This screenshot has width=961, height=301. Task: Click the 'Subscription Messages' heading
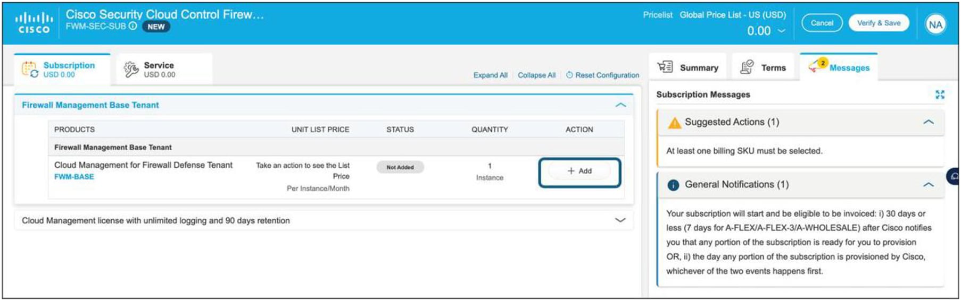pos(703,94)
